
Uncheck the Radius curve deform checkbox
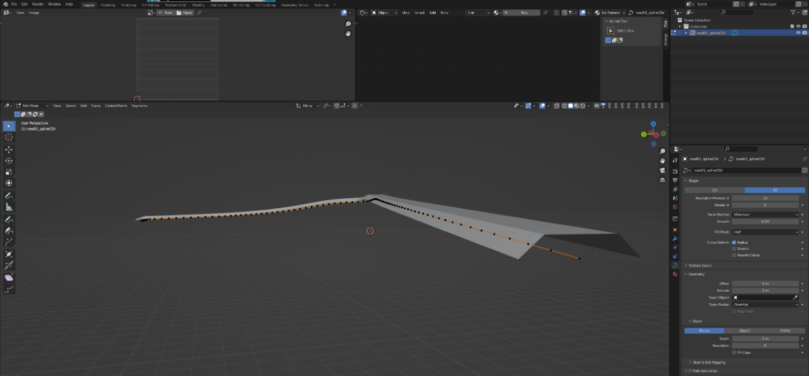pos(734,242)
